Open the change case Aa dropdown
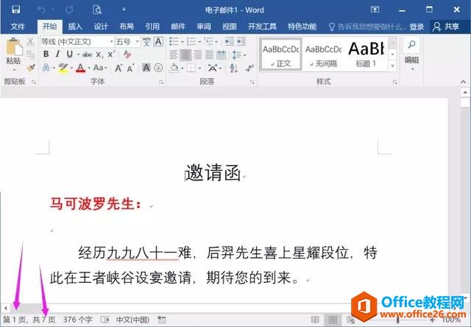The height and width of the screenshot is (327, 471). [x=100, y=68]
